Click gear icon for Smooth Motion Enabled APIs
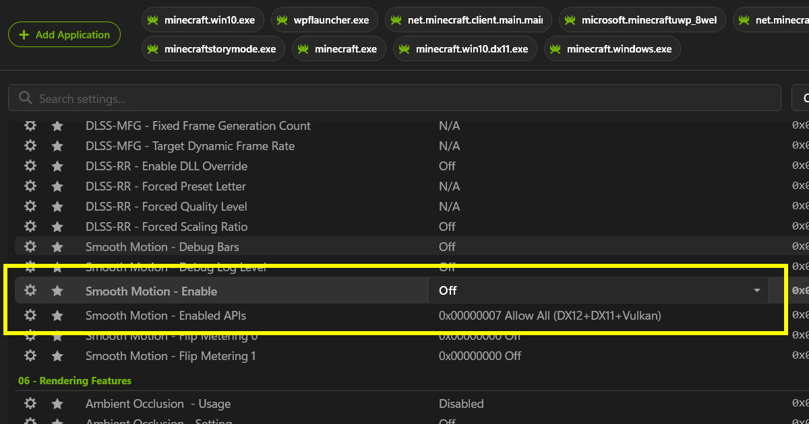 (x=30, y=315)
